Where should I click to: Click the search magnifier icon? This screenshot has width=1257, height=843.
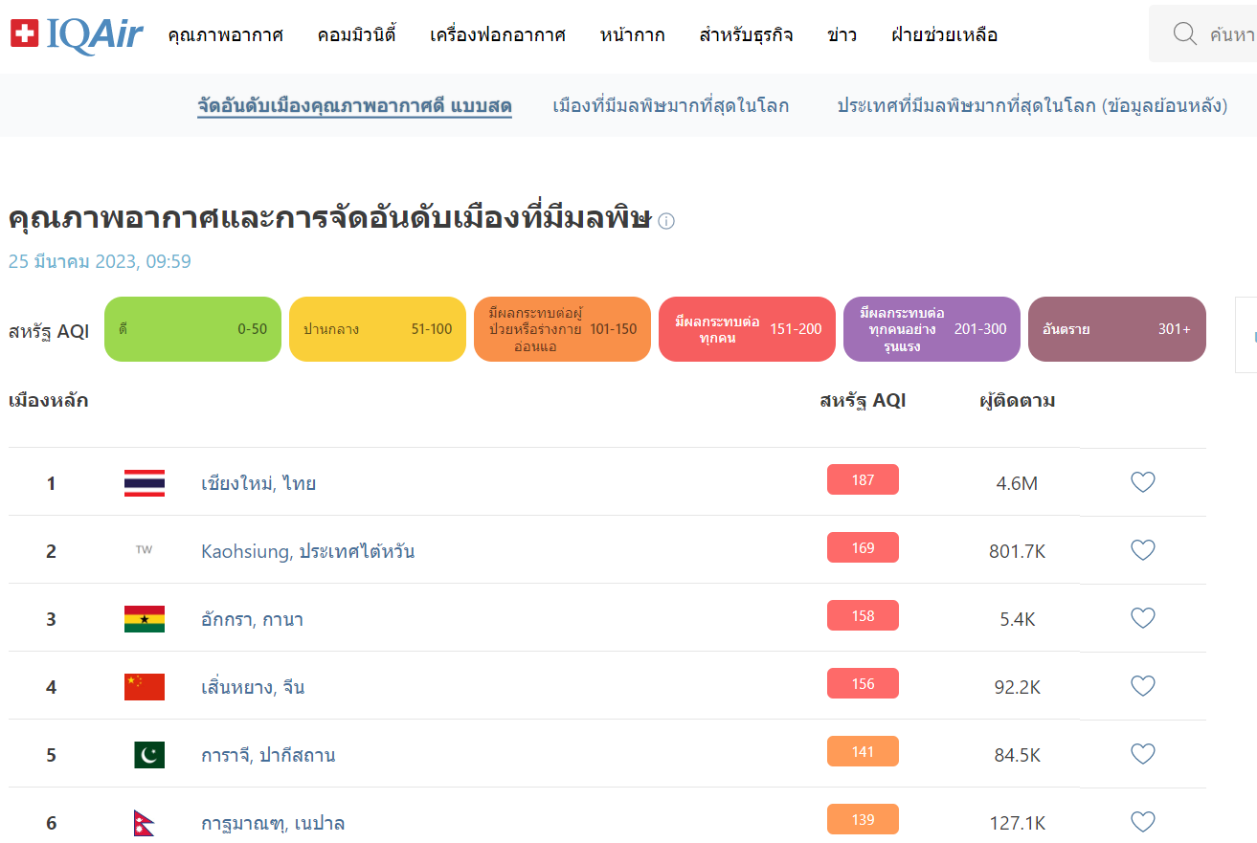[1184, 34]
